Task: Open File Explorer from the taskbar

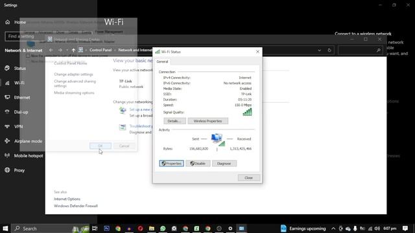Action: point(152,228)
